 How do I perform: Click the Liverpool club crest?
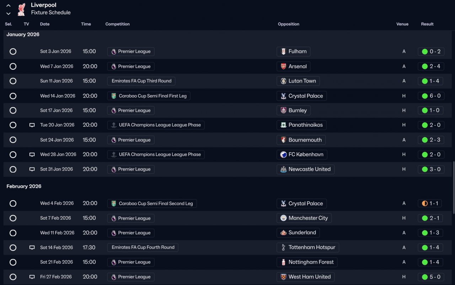click(21, 9)
